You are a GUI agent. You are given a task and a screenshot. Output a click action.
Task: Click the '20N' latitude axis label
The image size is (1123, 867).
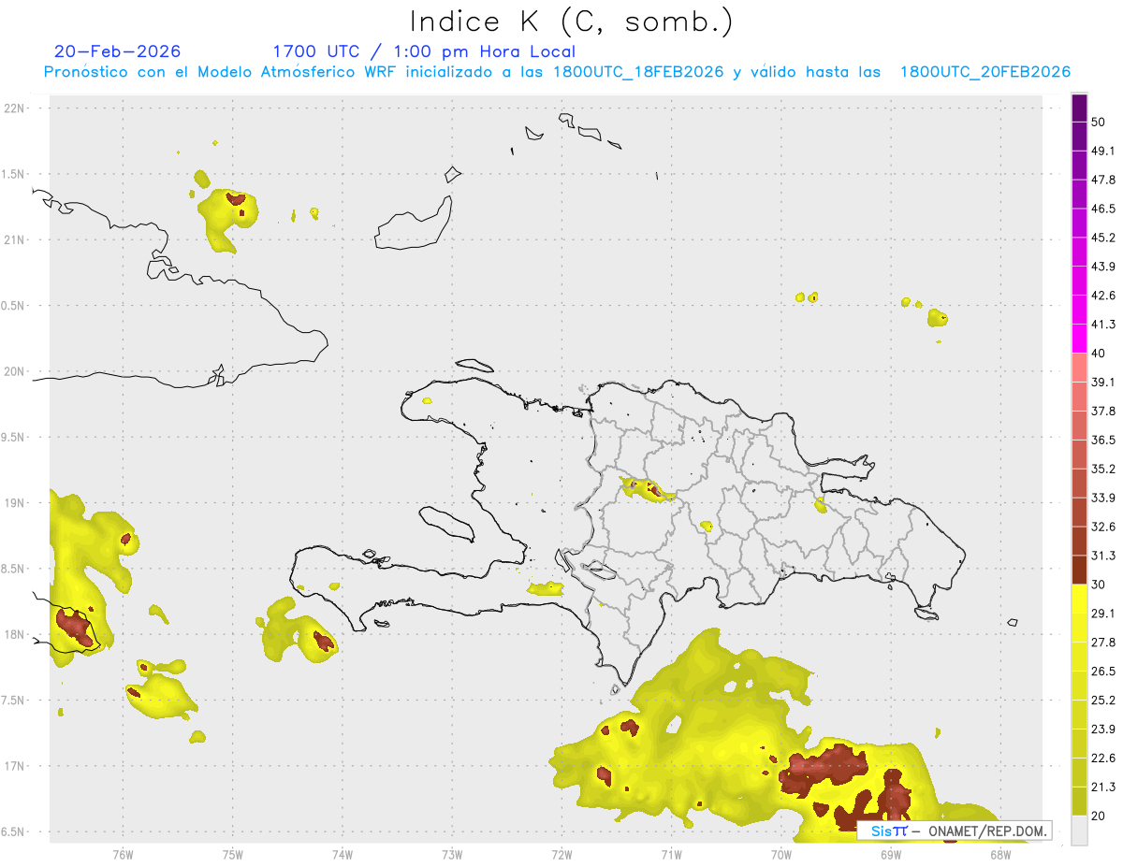tap(14, 371)
